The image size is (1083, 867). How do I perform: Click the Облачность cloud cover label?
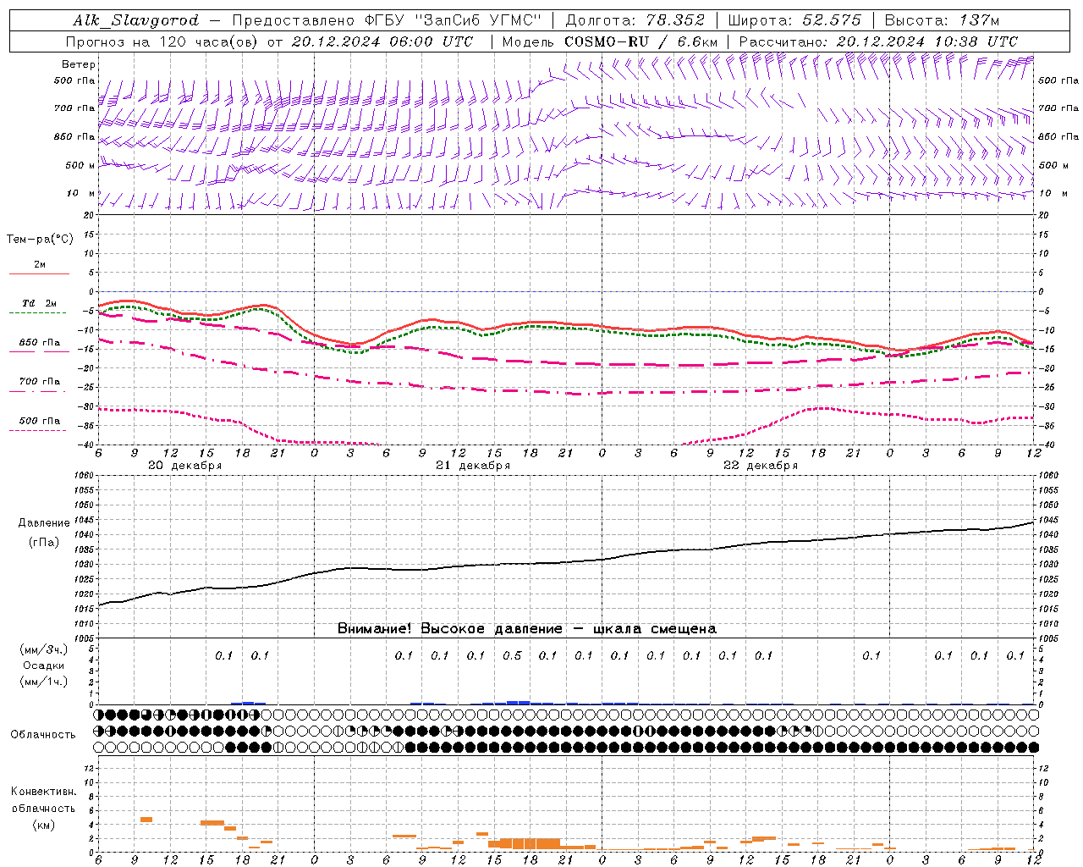[43, 735]
